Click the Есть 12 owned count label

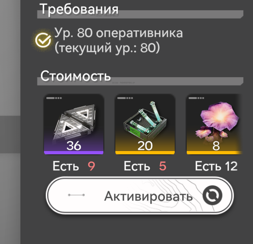point(216,166)
